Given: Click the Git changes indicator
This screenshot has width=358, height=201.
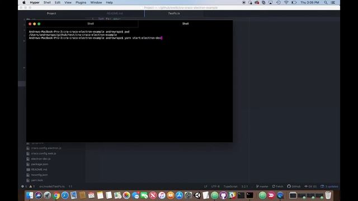Looking at the screenshot, I should click(x=310, y=186).
